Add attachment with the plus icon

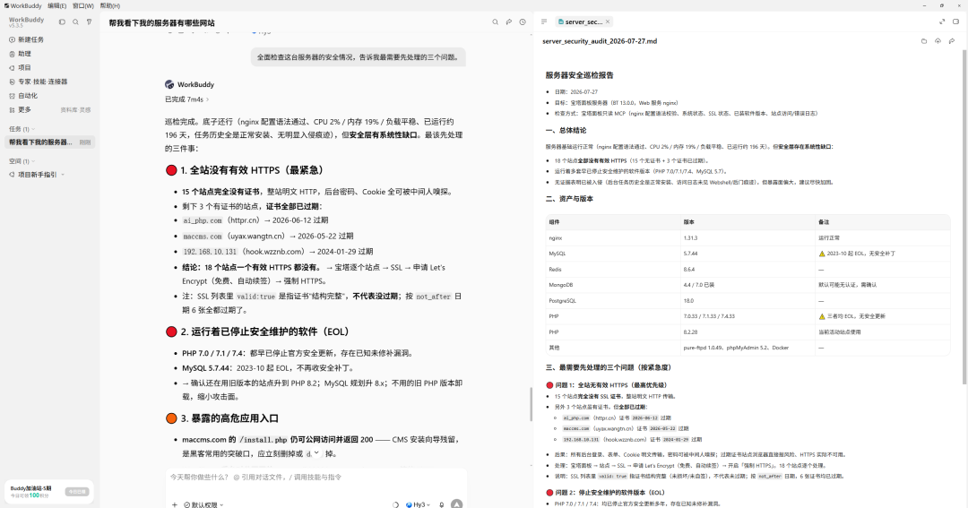(x=174, y=504)
